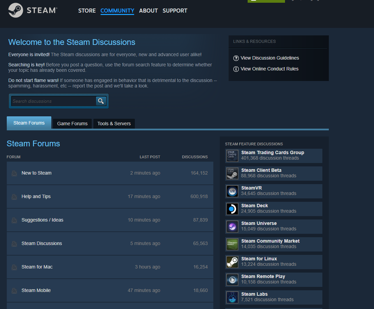Click the search magnifier button
This screenshot has width=374, height=309.
(x=101, y=101)
